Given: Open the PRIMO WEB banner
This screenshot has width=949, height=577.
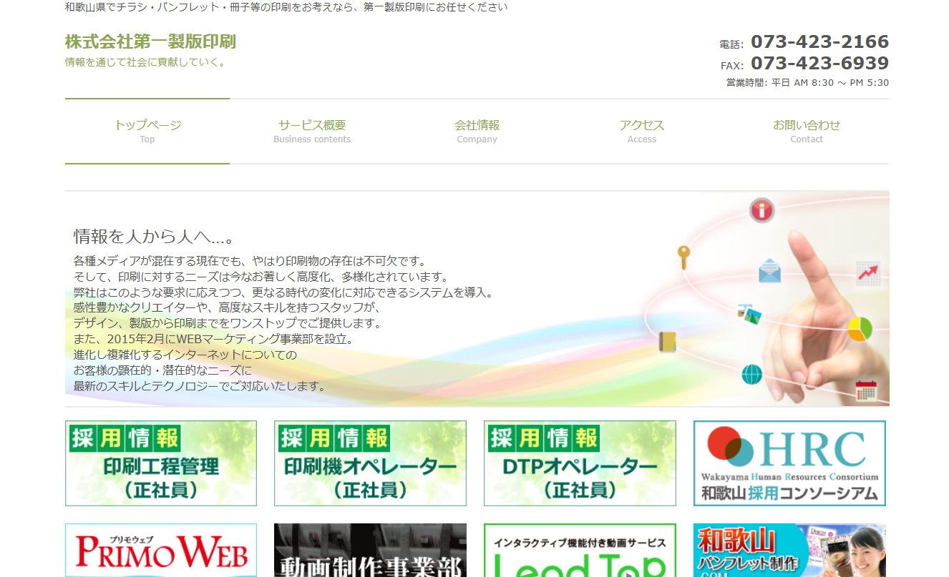Looking at the screenshot, I should pos(161,551).
